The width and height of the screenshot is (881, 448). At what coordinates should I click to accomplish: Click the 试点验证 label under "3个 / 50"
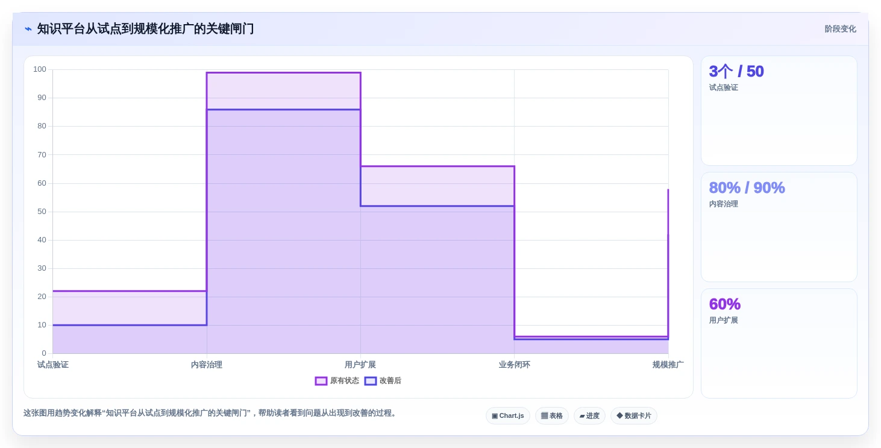click(x=724, y=87)
